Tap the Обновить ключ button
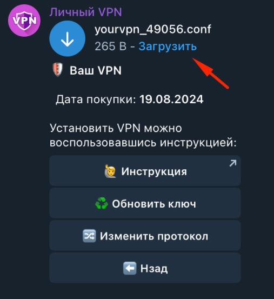Viewport: 274px width, 299px height. tap(145, 203)
